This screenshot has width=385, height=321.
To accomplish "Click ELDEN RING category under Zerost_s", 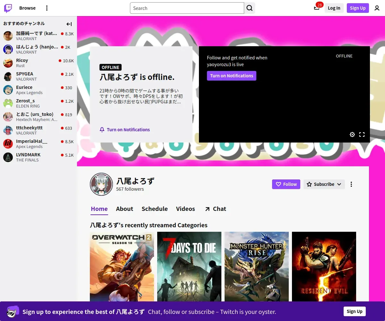I will (28, 106).
